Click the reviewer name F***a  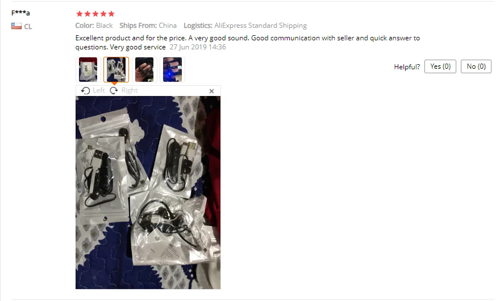(x=20, y=13)
